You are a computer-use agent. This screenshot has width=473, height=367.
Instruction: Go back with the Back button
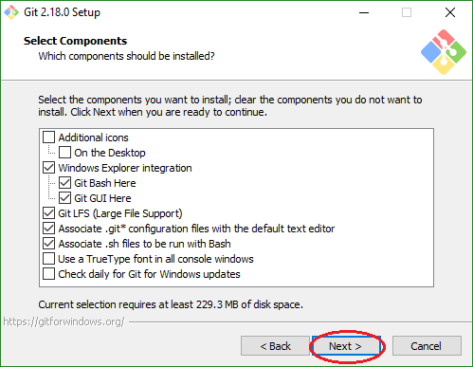click(275, 346)
